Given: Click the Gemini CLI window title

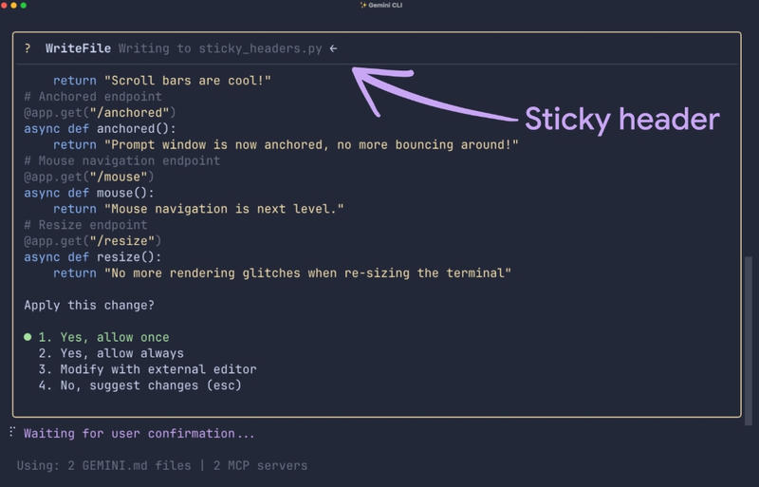Looking at the screenshot, I should (385, 5).
